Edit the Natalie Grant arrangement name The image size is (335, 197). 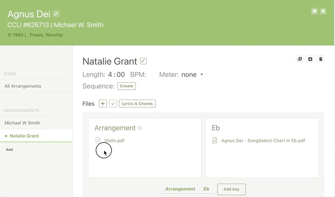pyautogui.click(x=143, y=61)
